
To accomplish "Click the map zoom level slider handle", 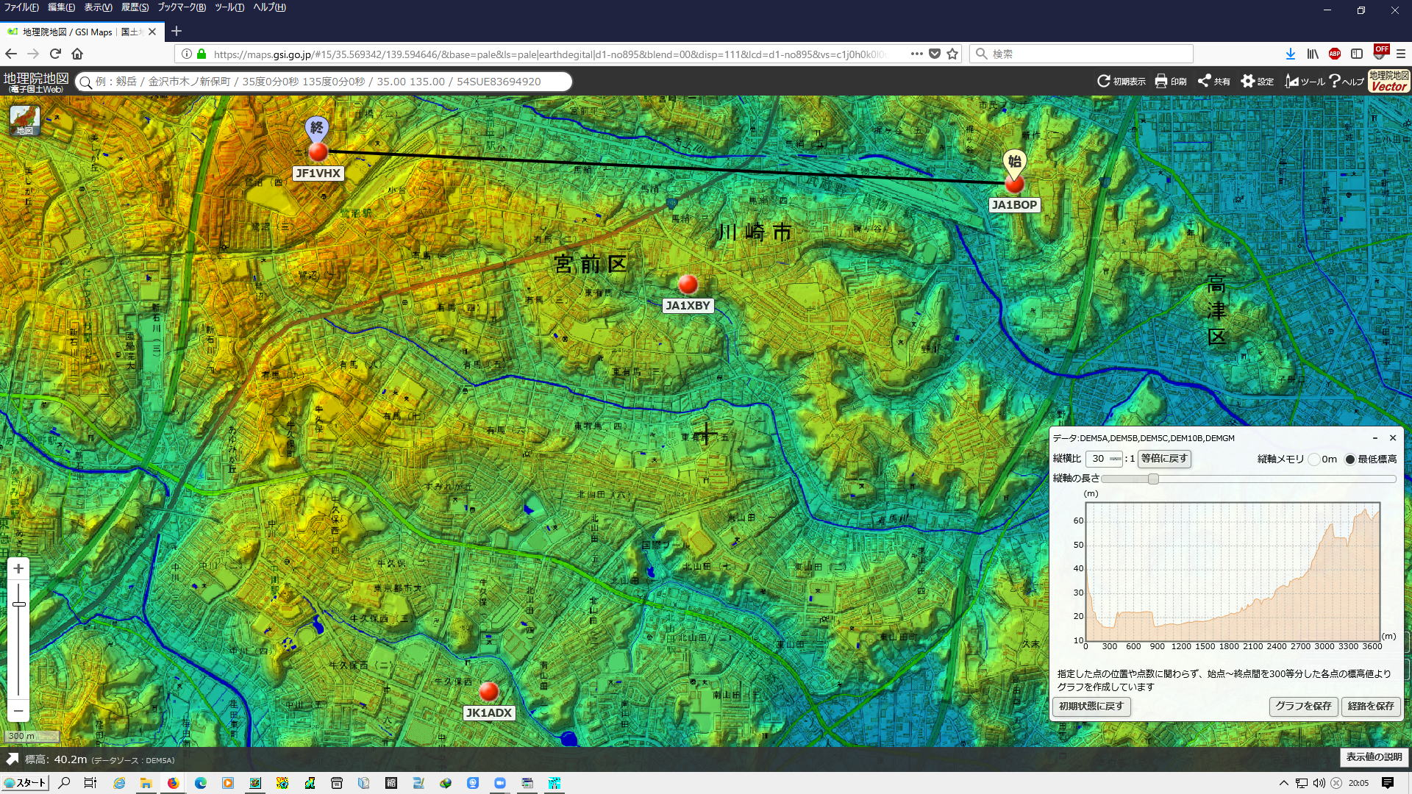I will coord(18,604).
